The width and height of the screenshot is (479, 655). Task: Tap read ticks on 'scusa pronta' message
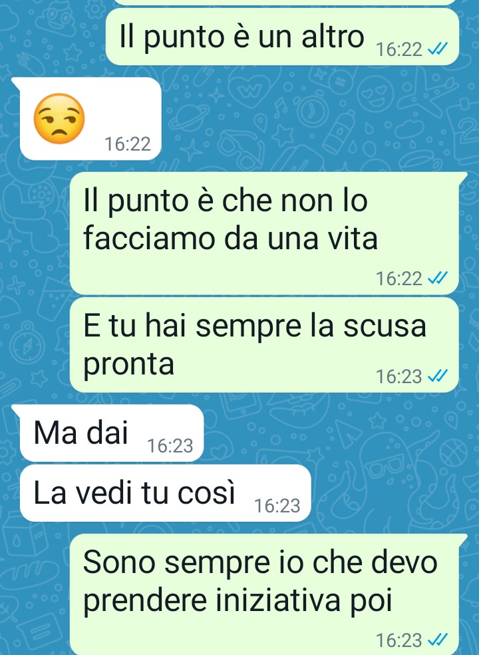438,376
